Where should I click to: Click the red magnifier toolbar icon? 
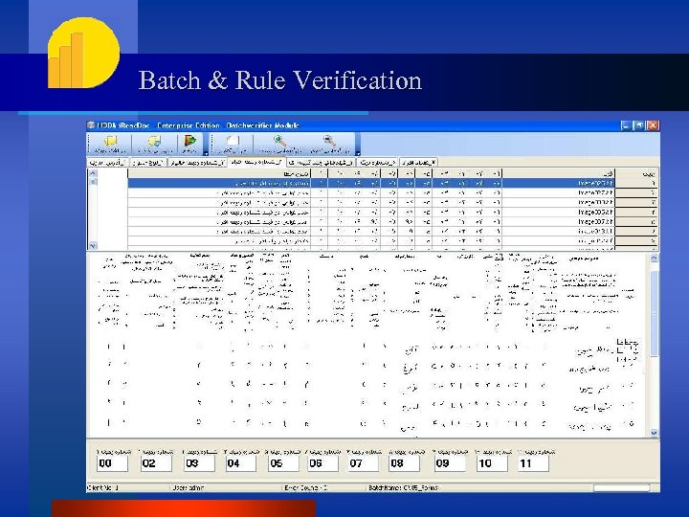[329, 141]
